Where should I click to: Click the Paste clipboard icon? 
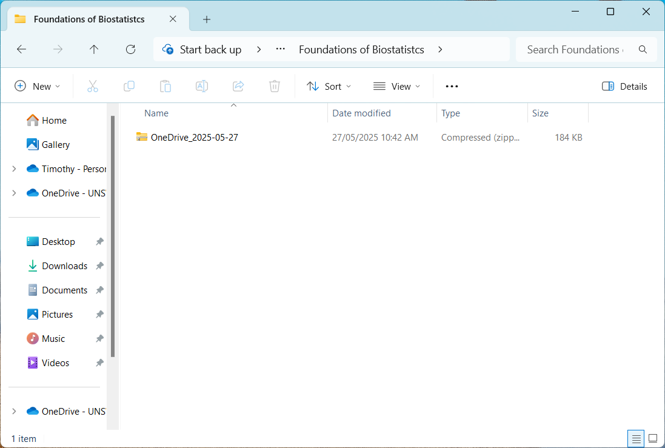165,86
